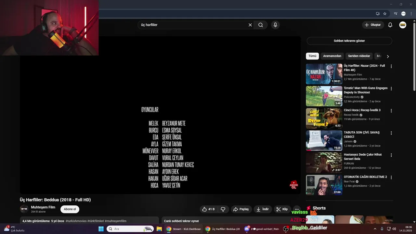Open weather widget showing 4°C

click(14, 229)
